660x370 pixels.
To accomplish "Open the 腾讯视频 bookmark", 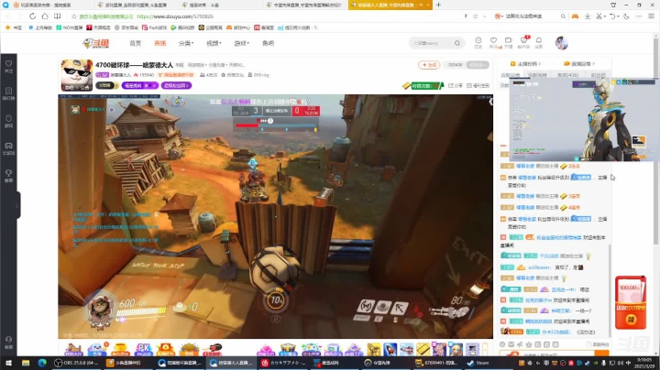I will pos(182,27).
